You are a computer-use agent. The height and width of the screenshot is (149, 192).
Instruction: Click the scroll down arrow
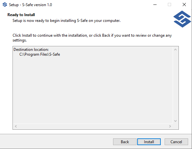[x=175, y=121]
